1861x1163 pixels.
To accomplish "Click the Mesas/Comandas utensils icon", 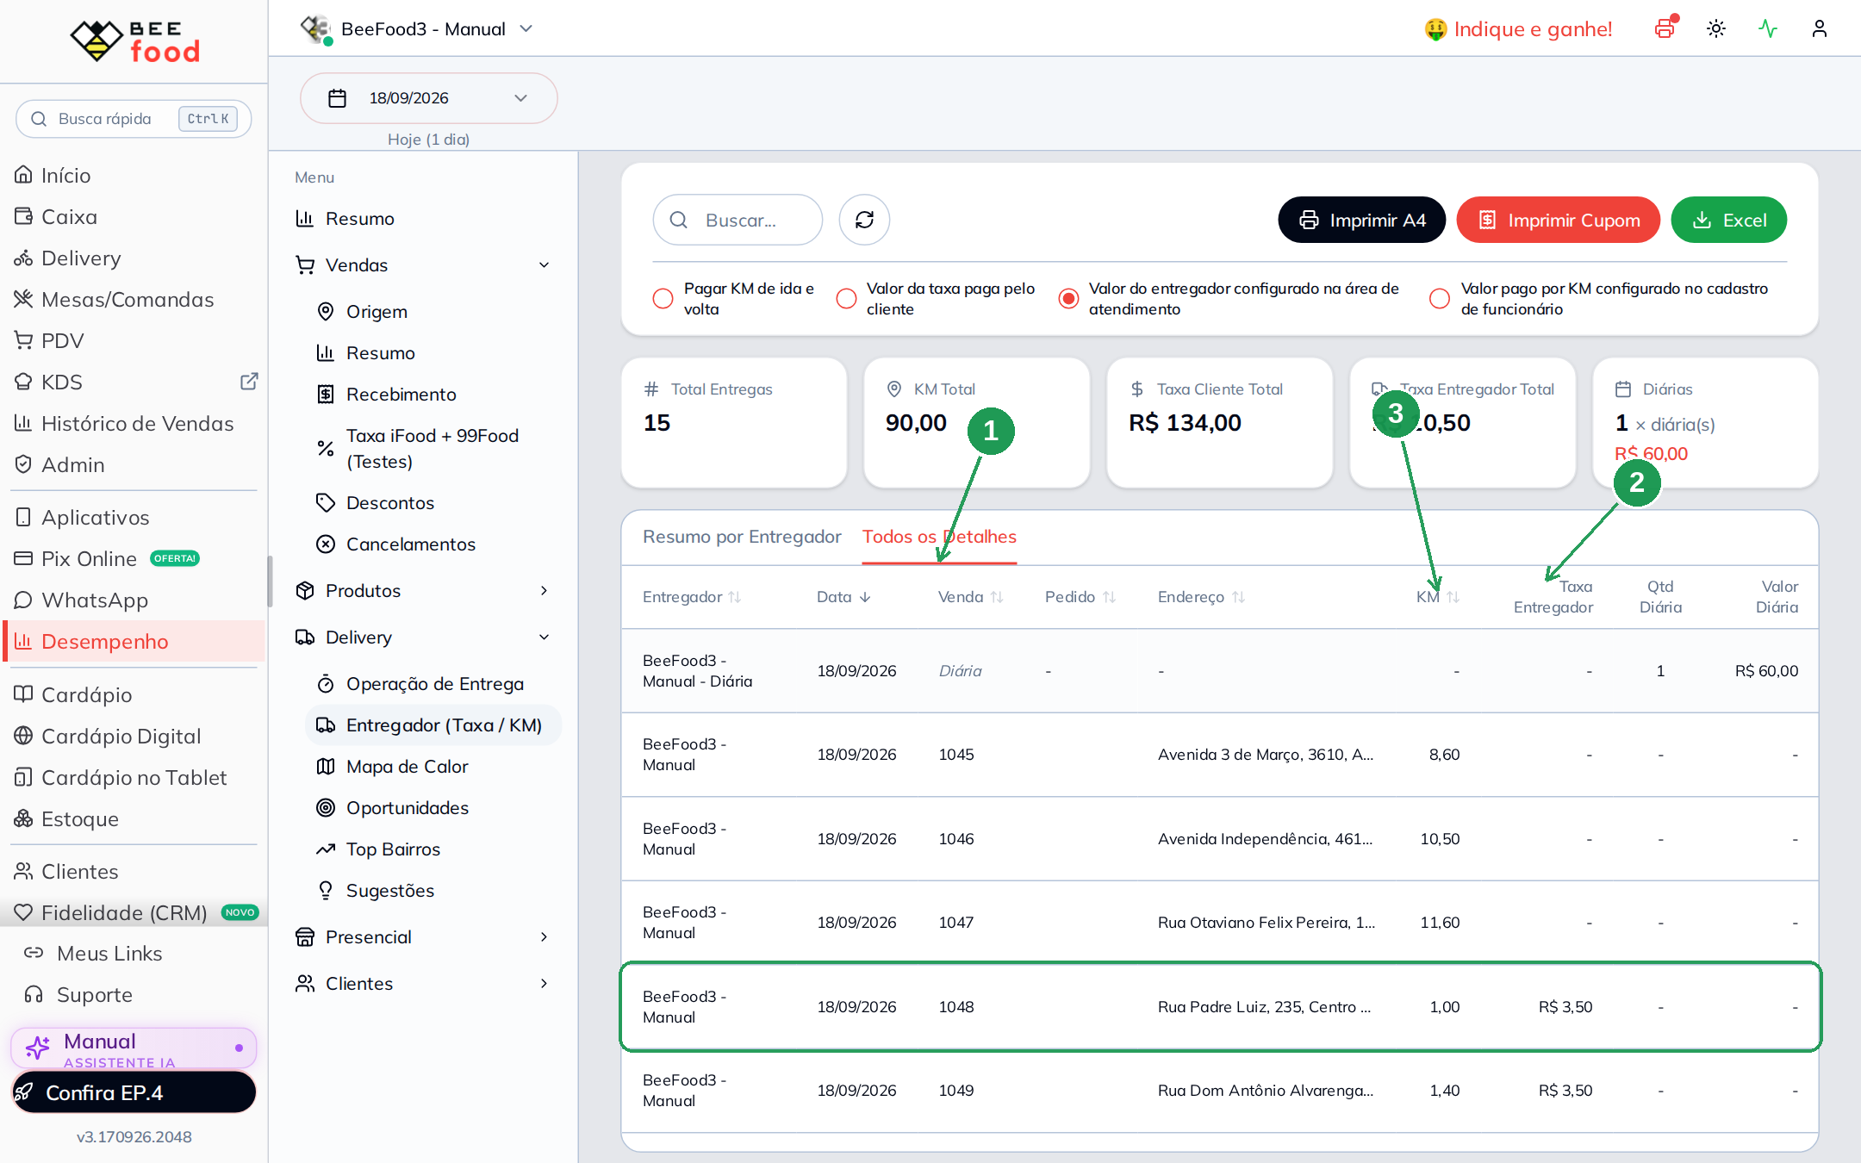I will 23,299.
